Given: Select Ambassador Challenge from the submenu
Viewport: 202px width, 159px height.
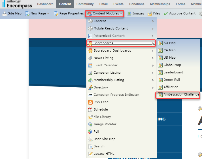Looking at the screenshot, I should tap(181, 94).
